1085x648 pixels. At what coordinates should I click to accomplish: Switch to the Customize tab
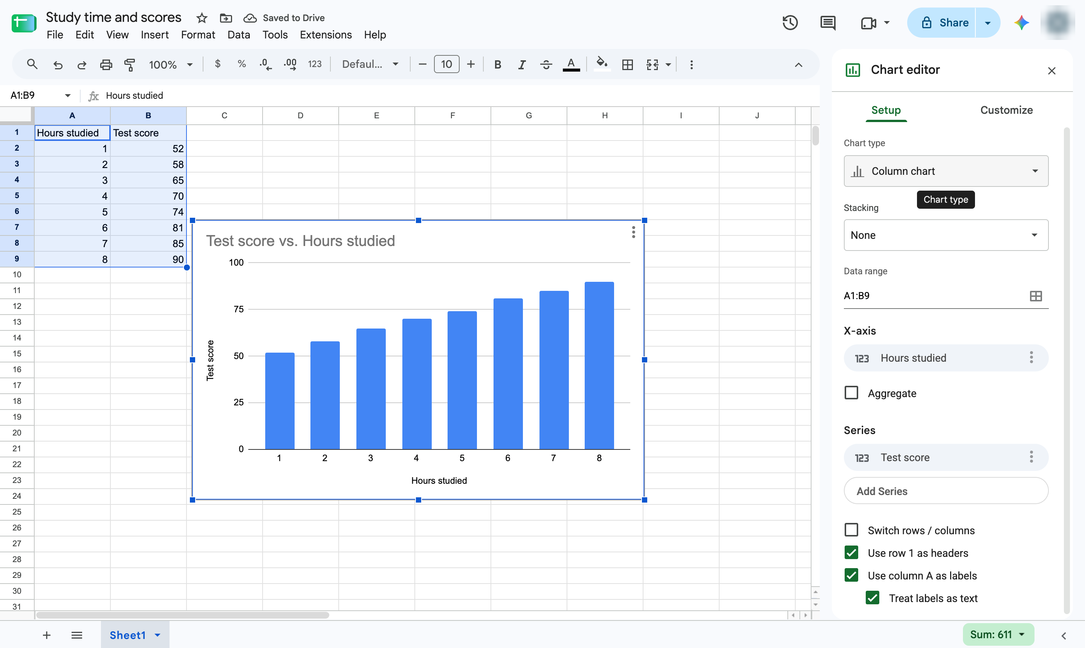click(x=1006, y=110)
